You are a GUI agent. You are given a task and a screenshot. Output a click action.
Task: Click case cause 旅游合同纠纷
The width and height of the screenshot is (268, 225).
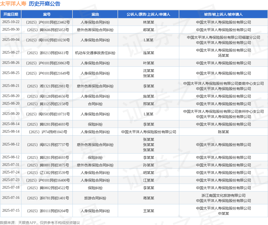tap(95, 198)
